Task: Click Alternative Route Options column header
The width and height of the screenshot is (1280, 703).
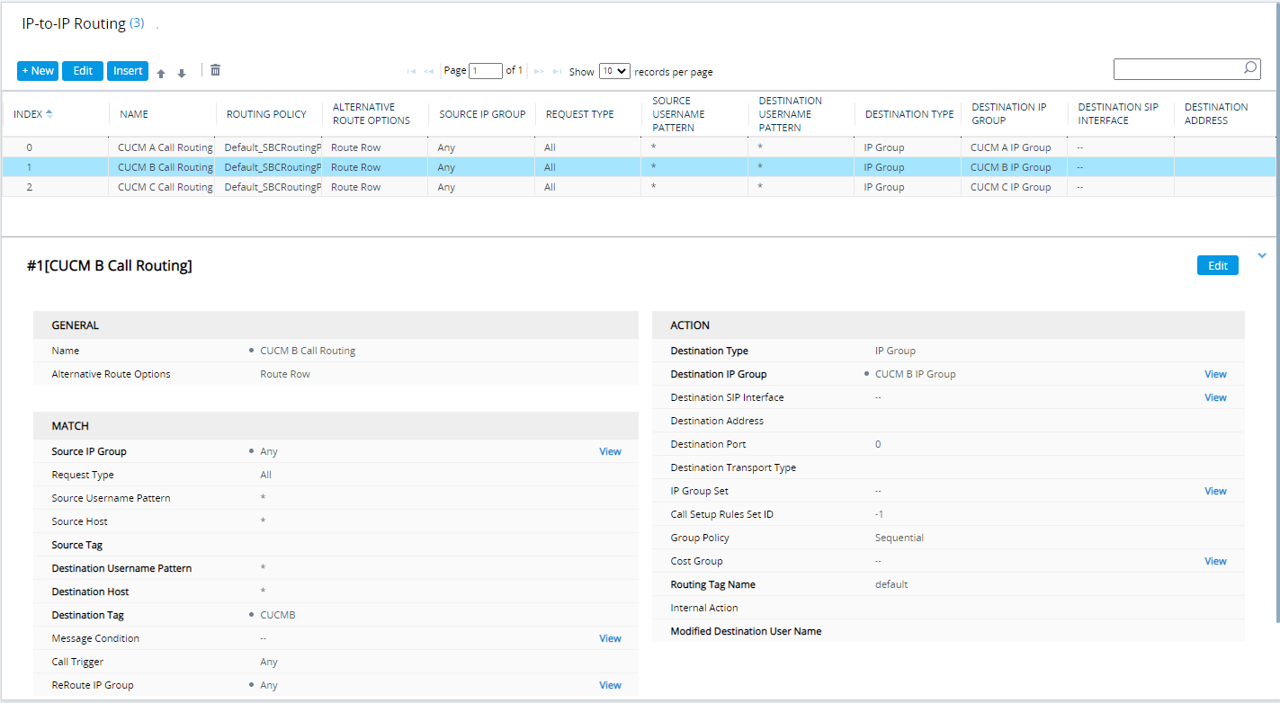Action: coord(371,113)
